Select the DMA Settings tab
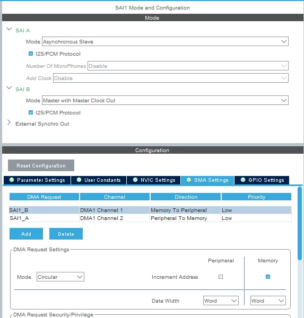The height and width of the screenshot is (318, 304). [x=207, y=180]
